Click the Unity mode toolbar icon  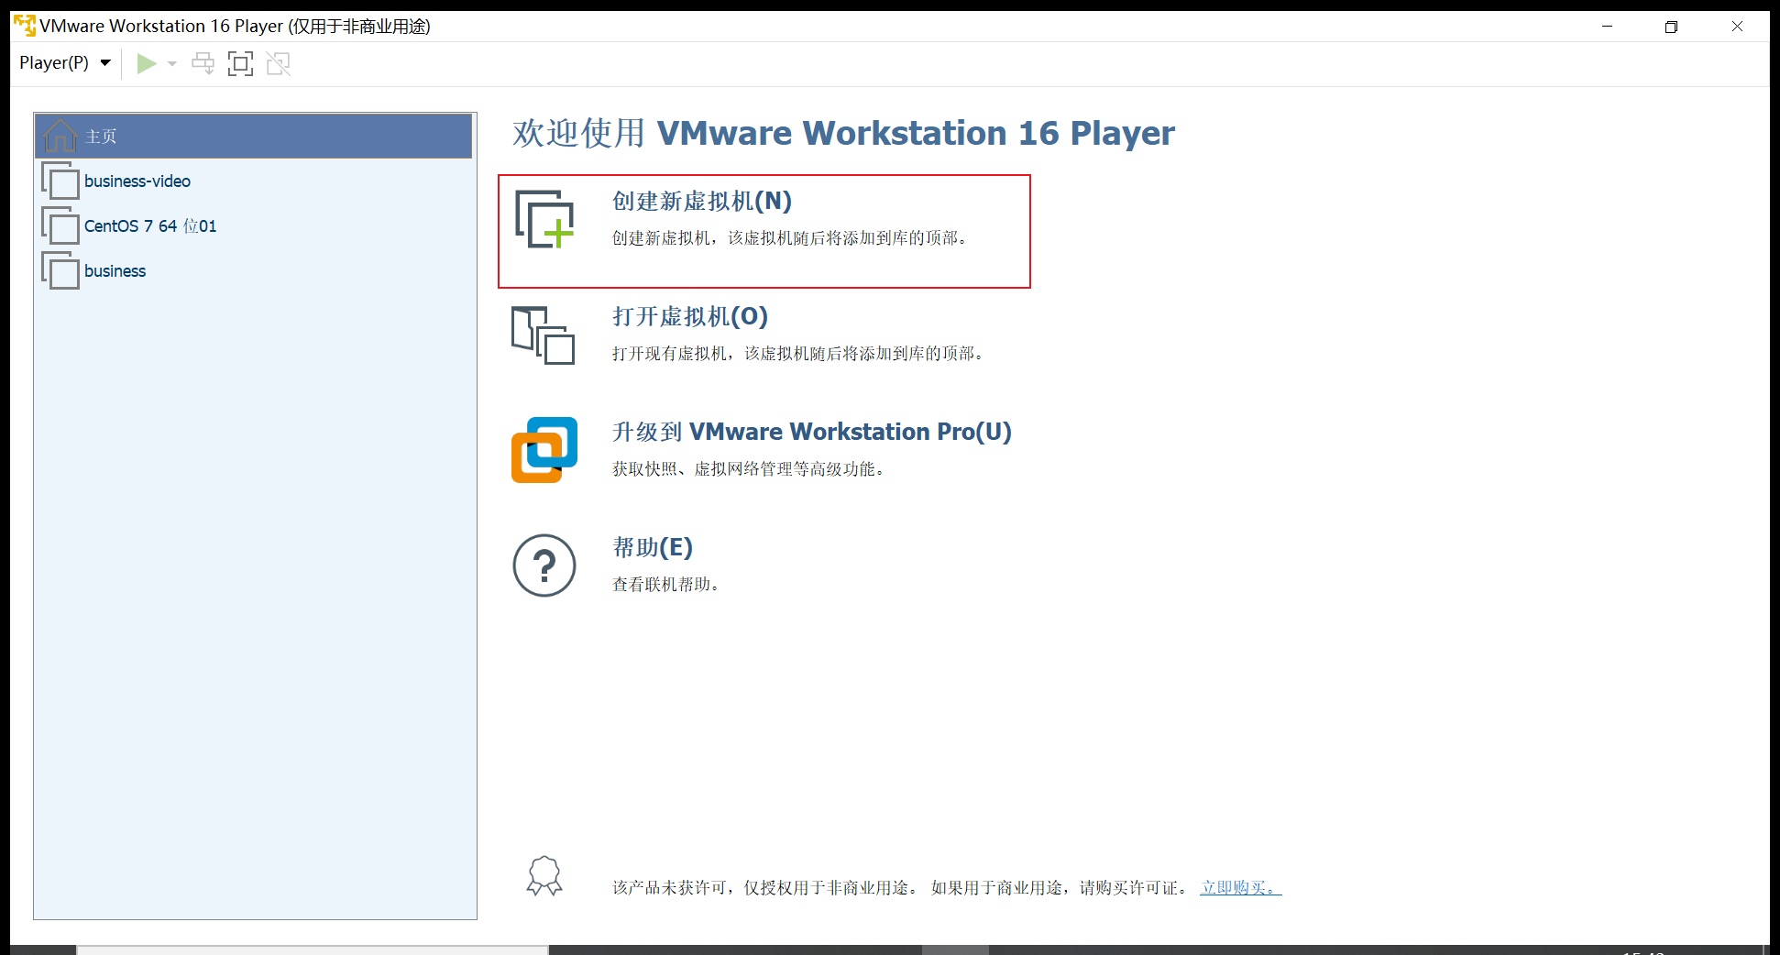pyautogui.click(x=278, y=63)
